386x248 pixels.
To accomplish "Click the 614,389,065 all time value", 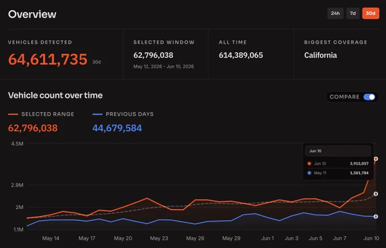I will click(241, 55).
